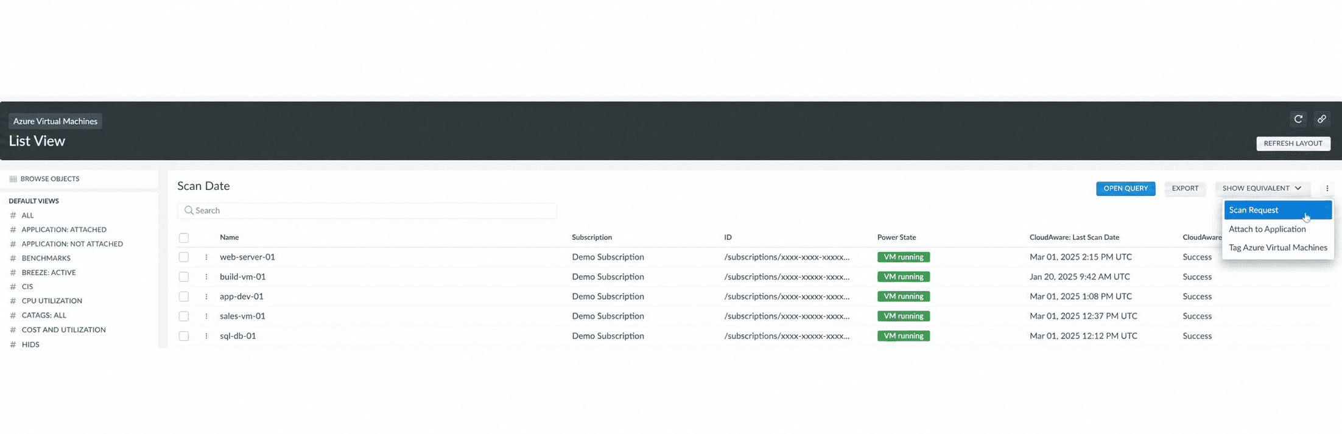Click scan date Jan 20, 2025 9:42 AM UTC

click(1080, 276)
